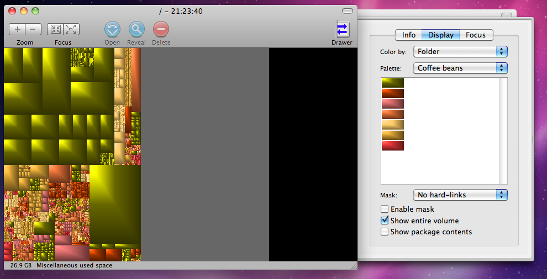Switch to the Info tab
547x279 pixels.
click(x=408, y=35)
